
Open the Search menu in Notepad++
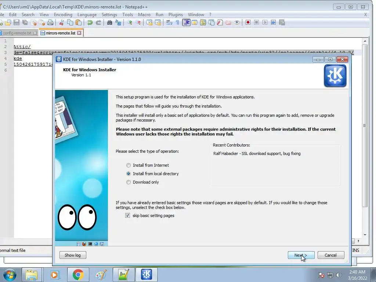point(28,15)
